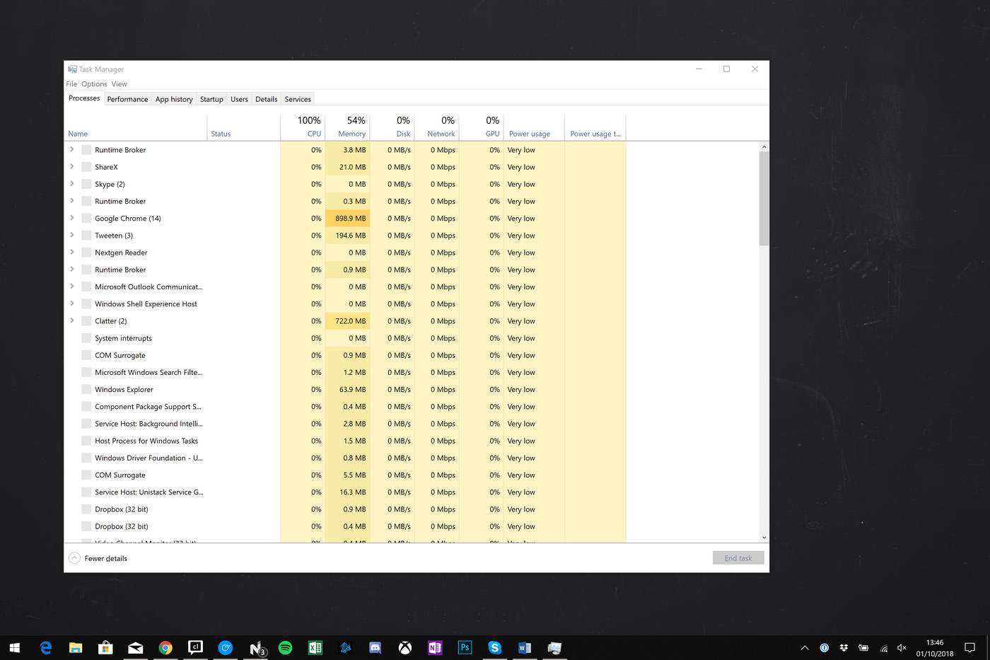Expand Windows Shell Experience Host process

pyautogui.click(x=71, y=303)
